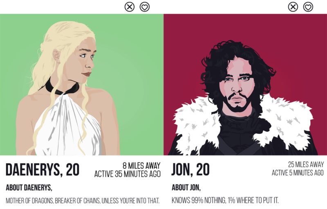Click the Mother of Dragons bio text
327x209 pixels.
click(83, 201)
